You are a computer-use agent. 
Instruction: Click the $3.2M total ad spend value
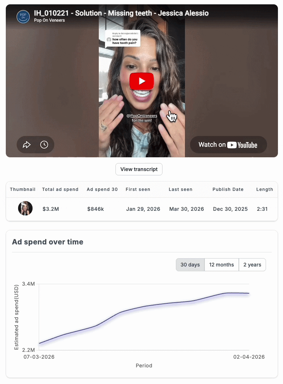pos(50,209)
